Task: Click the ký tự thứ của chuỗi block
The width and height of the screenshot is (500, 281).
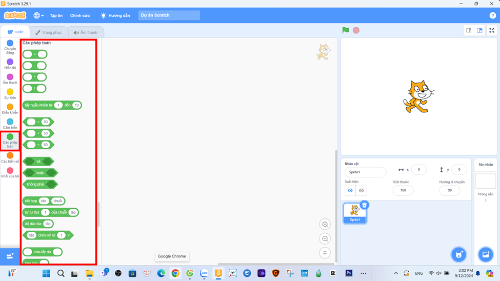Action: click(x=50, y=212)
